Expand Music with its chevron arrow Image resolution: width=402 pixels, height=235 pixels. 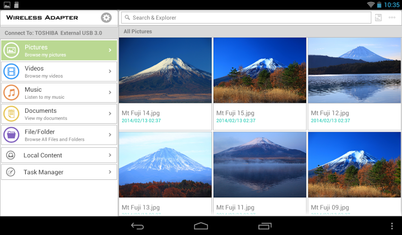(x=110, y=93)
